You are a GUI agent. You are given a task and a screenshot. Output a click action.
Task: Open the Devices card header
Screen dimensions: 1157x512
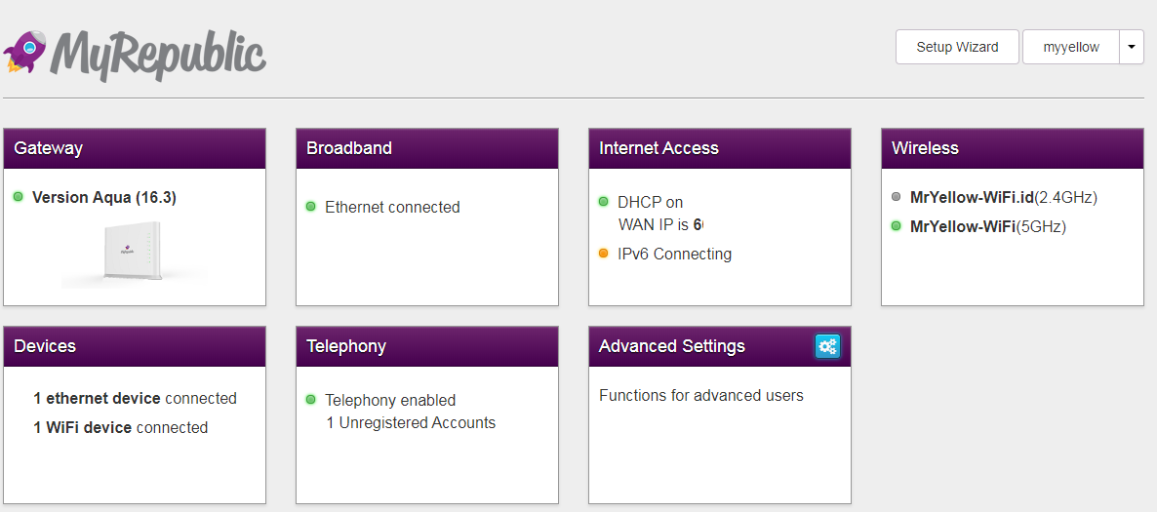point(135,346)
